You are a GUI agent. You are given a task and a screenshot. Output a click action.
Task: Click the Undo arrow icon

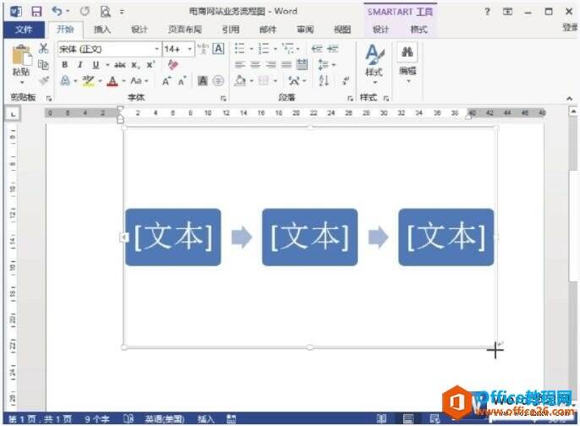[x=57, y=11]
